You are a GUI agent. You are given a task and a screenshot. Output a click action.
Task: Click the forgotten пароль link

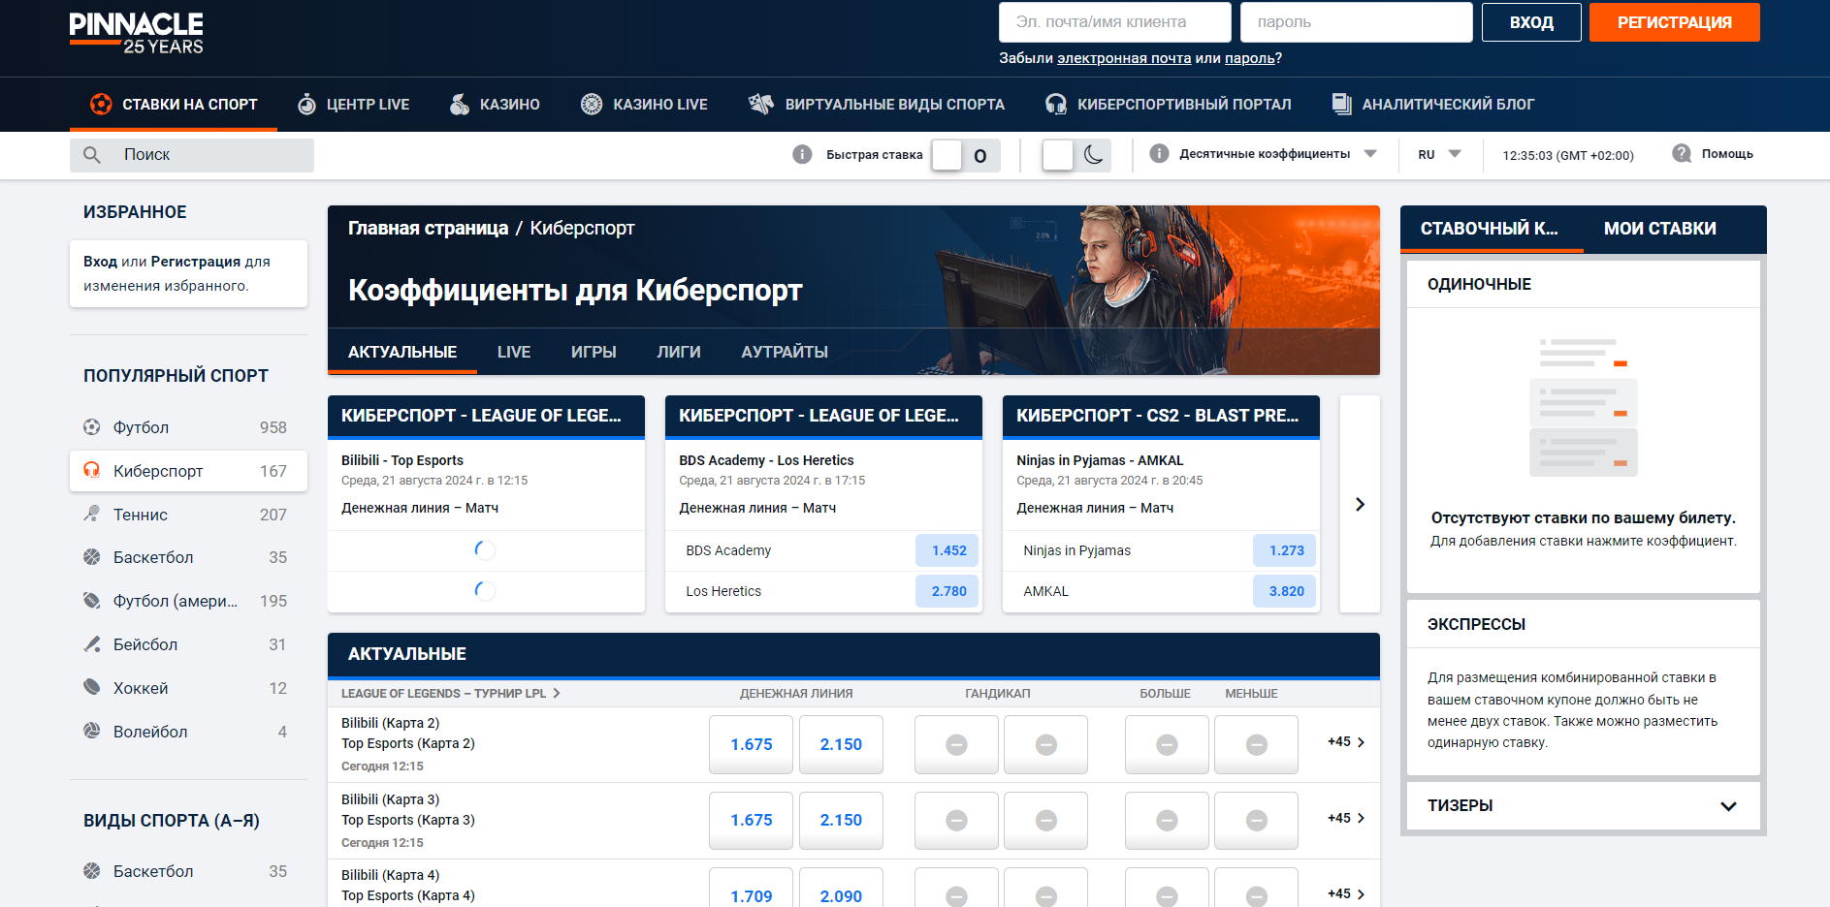pos(1249,58)
